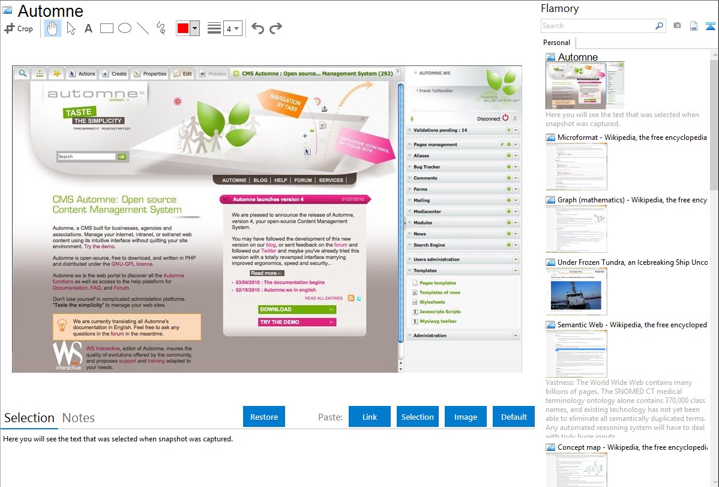Click the RSS feed icon under news
The height and width of the screenshot is (487, 719).
(350, 298)
